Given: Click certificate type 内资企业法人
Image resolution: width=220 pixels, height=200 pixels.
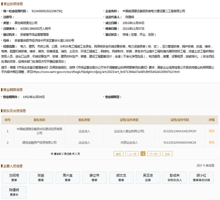Looking at the screenshot, I should [x=129, y=142].
